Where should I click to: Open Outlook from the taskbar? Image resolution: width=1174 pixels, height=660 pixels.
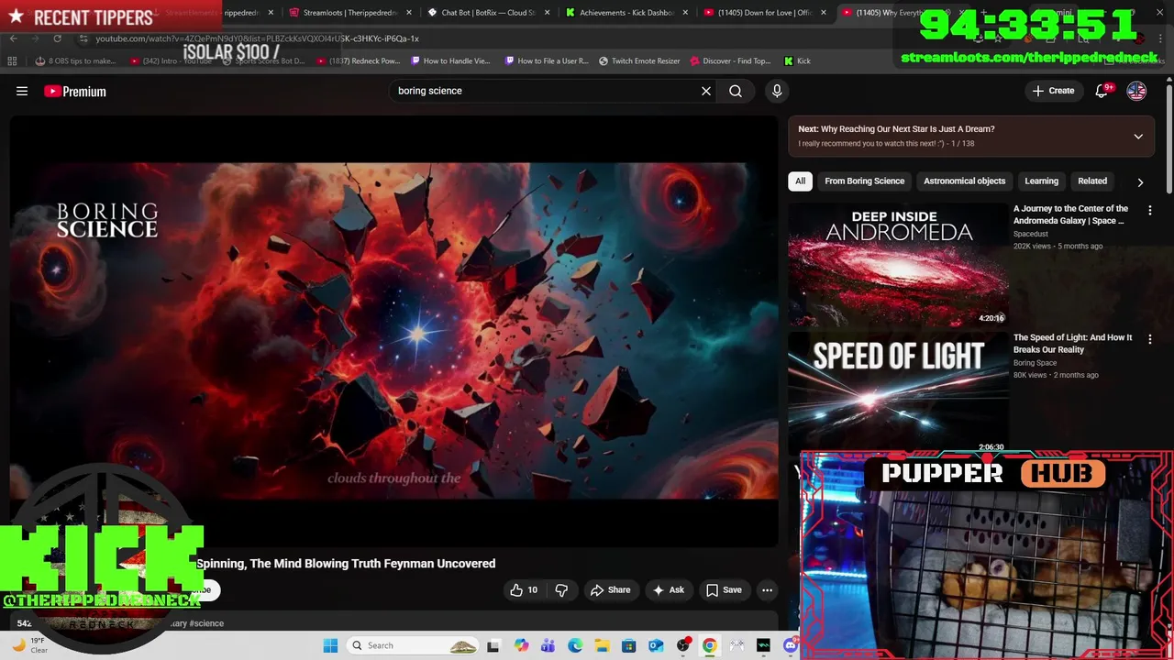(656, 645)
